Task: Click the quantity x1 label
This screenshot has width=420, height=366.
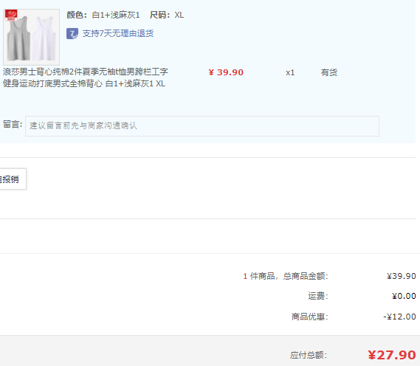Action: (290, 72)
